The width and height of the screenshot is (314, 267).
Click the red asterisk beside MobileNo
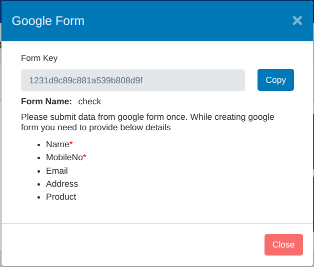pos(85,157)
